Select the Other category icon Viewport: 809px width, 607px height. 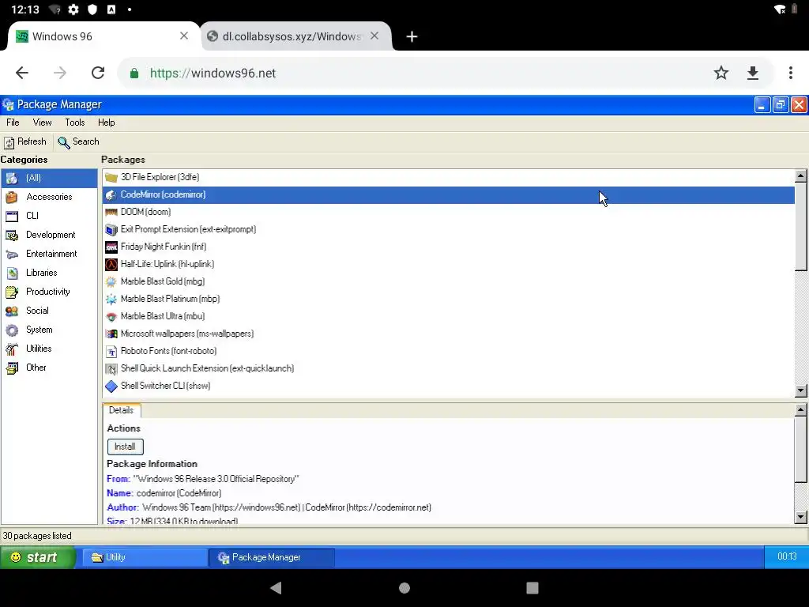coord(12,368)
